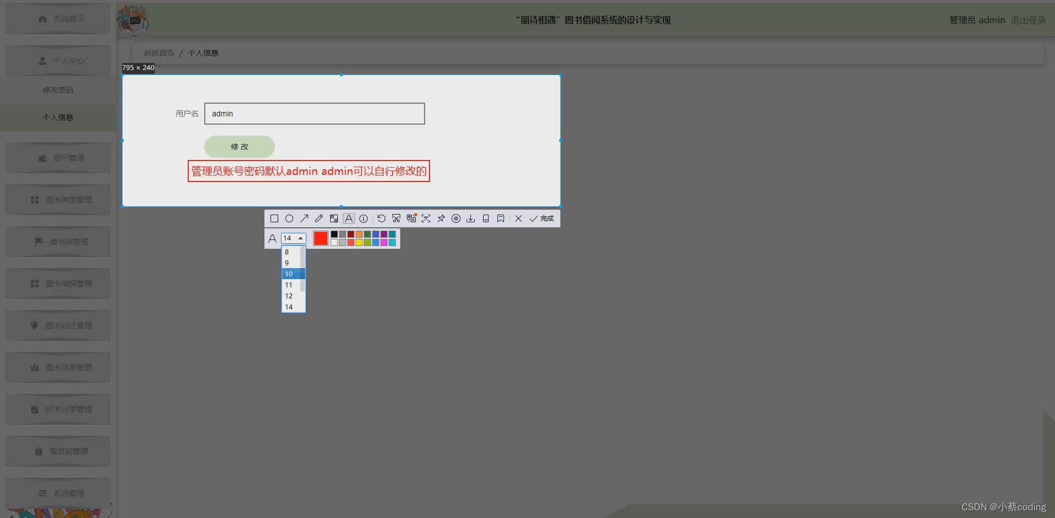This screenshot has width=1055, height=518.
Task: Undo the last annotation
Action: [x=381, y=218]
